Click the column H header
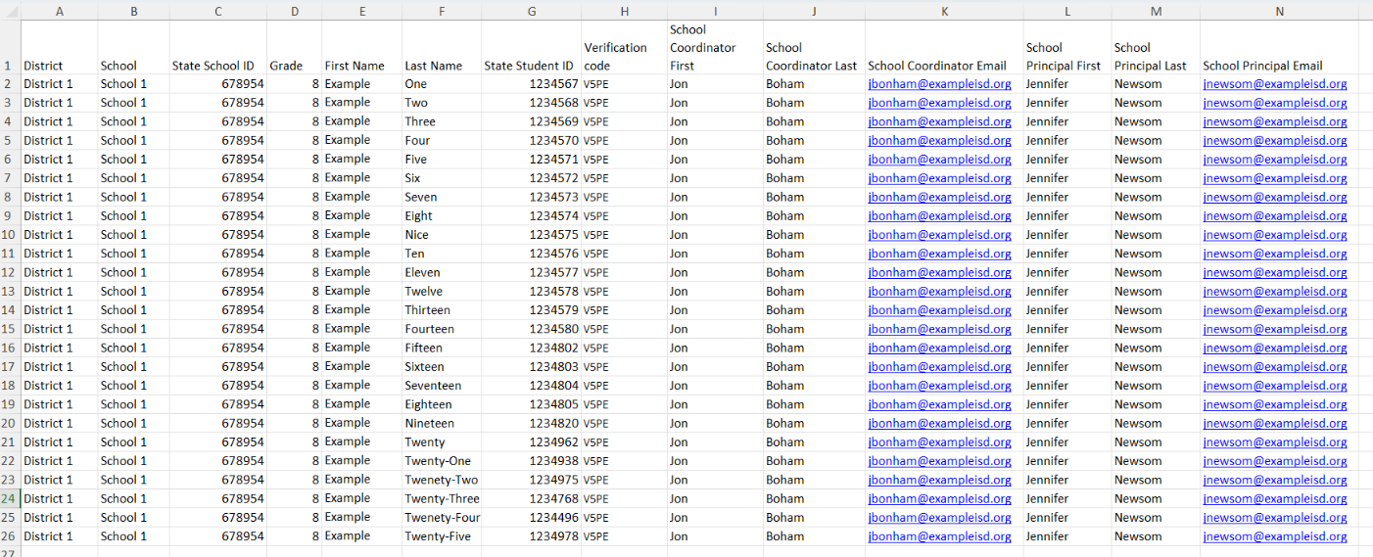 624,11
